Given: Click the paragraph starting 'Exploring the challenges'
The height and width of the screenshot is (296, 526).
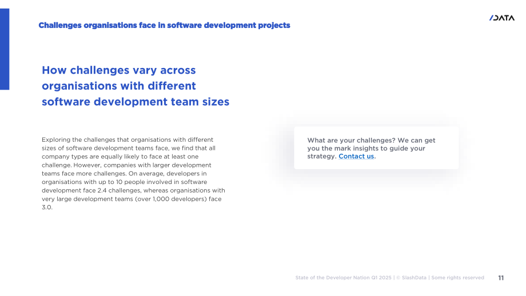Looking at the screenshot, I should [x=133, y=173].
